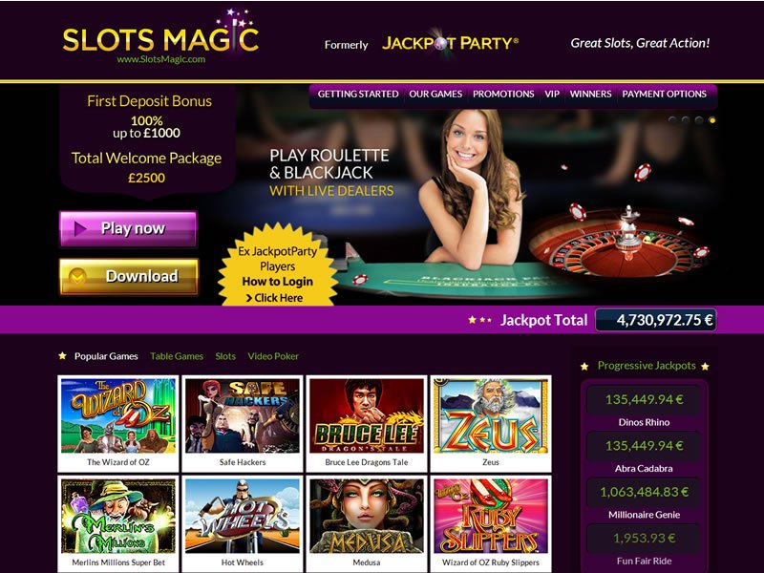Screen dimensions: 764x573
Task: Click the Jackpot Party logo
Action: (x=450, y=43)
